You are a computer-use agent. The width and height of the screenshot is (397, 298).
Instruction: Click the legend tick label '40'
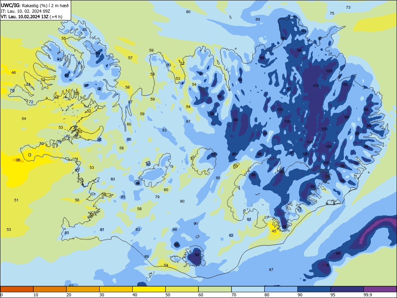[135, 295]
